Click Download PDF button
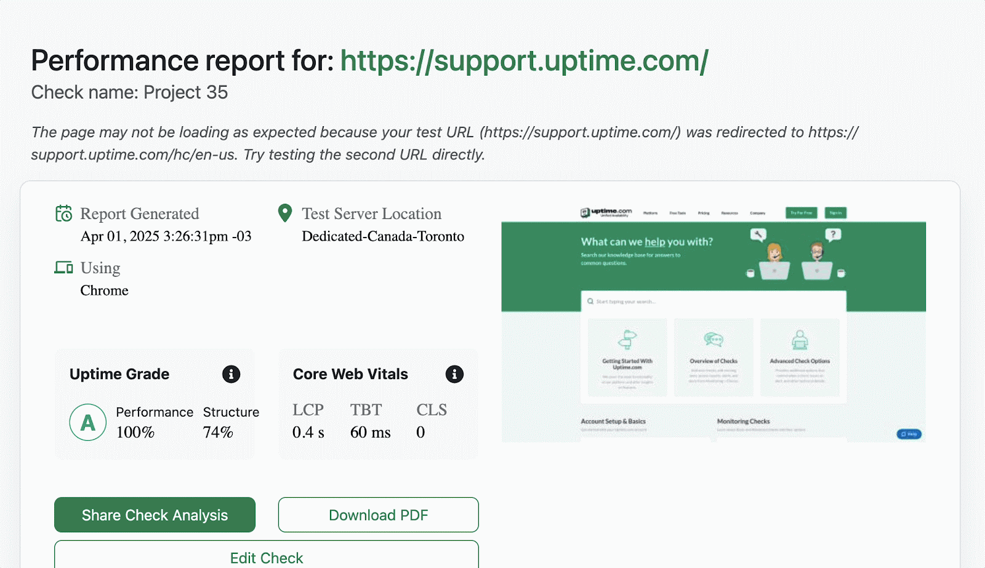 click(378, 514)
